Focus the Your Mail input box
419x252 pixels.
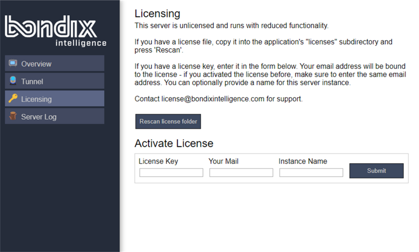click(241, 172)
